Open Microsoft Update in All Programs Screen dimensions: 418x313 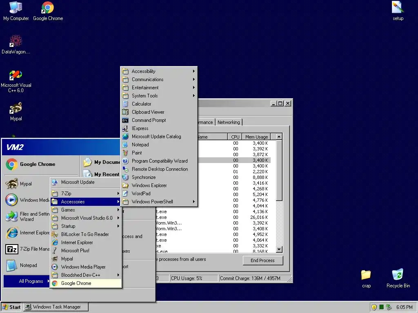click(x=86, y=182)
